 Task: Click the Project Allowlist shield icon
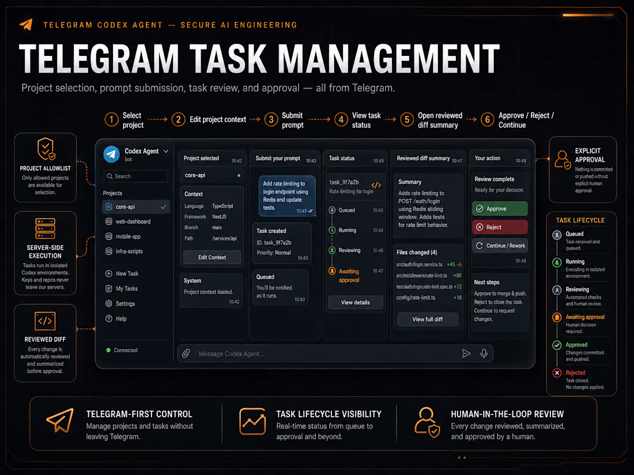coord(46,149)
